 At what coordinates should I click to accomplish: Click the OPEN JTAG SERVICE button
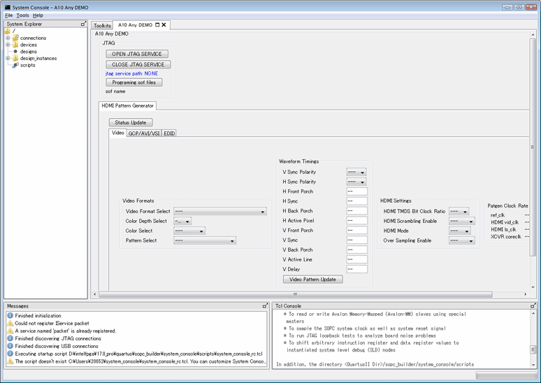(137, 54)
